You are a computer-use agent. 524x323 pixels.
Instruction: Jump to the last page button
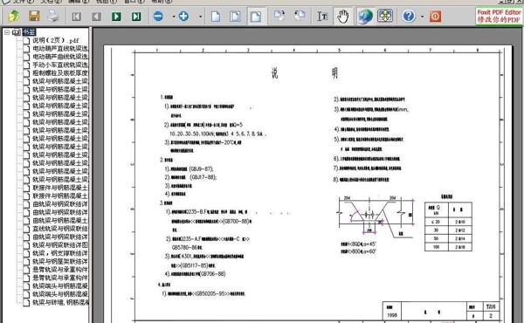coord(136,16)
